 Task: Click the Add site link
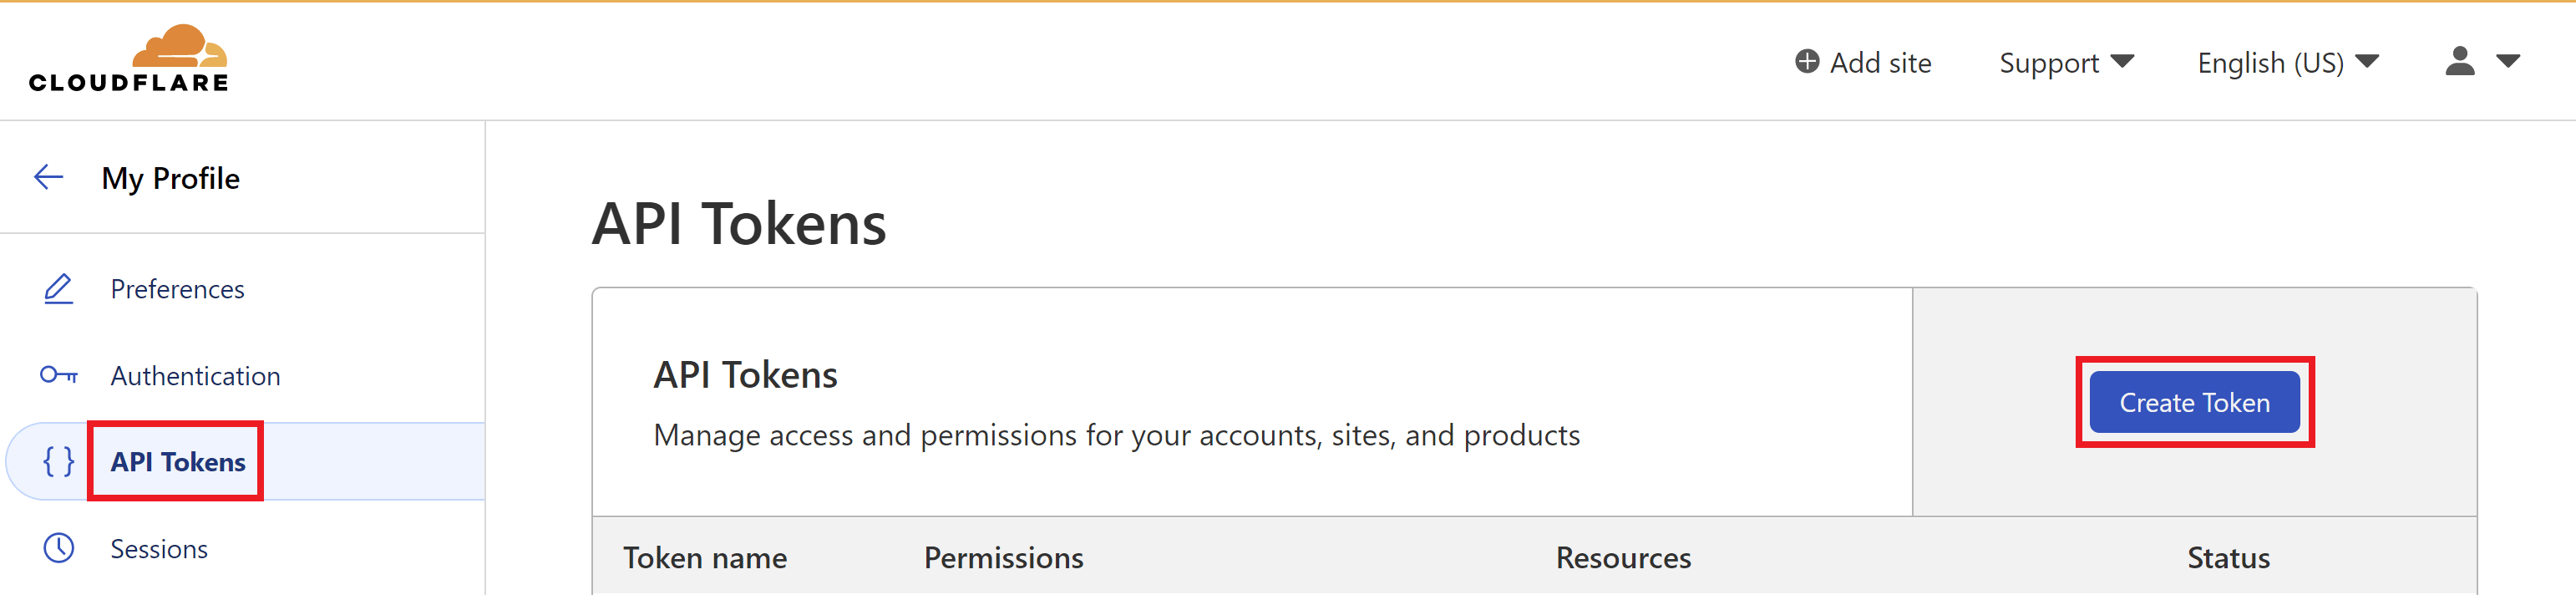(1880, 61)
